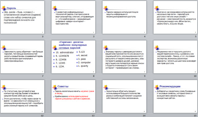Click '3. pass' in slide 8 list
This screenshot has height=117, width=198.
pos(82,59)
